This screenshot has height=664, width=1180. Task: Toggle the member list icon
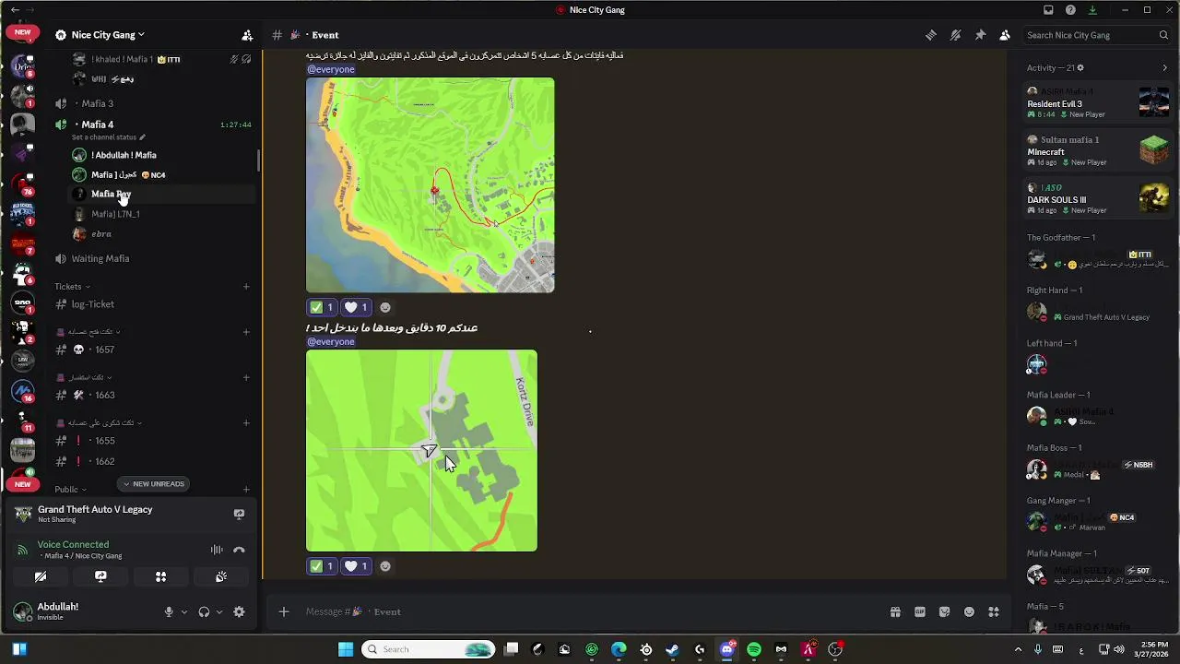(1005, 35)
